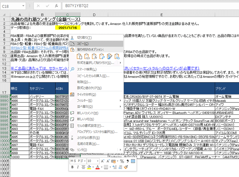
Task: Apply red font color in mini toolbar
Action: pyautogui.click(x=98, y=167)
